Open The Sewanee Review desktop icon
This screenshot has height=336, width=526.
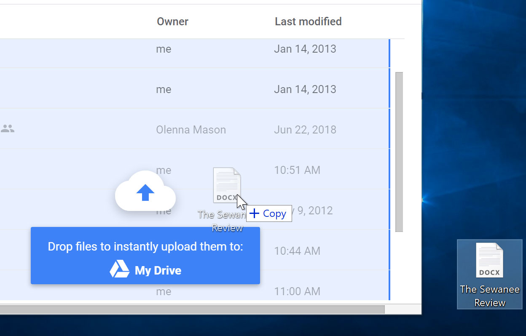point(489,274)
